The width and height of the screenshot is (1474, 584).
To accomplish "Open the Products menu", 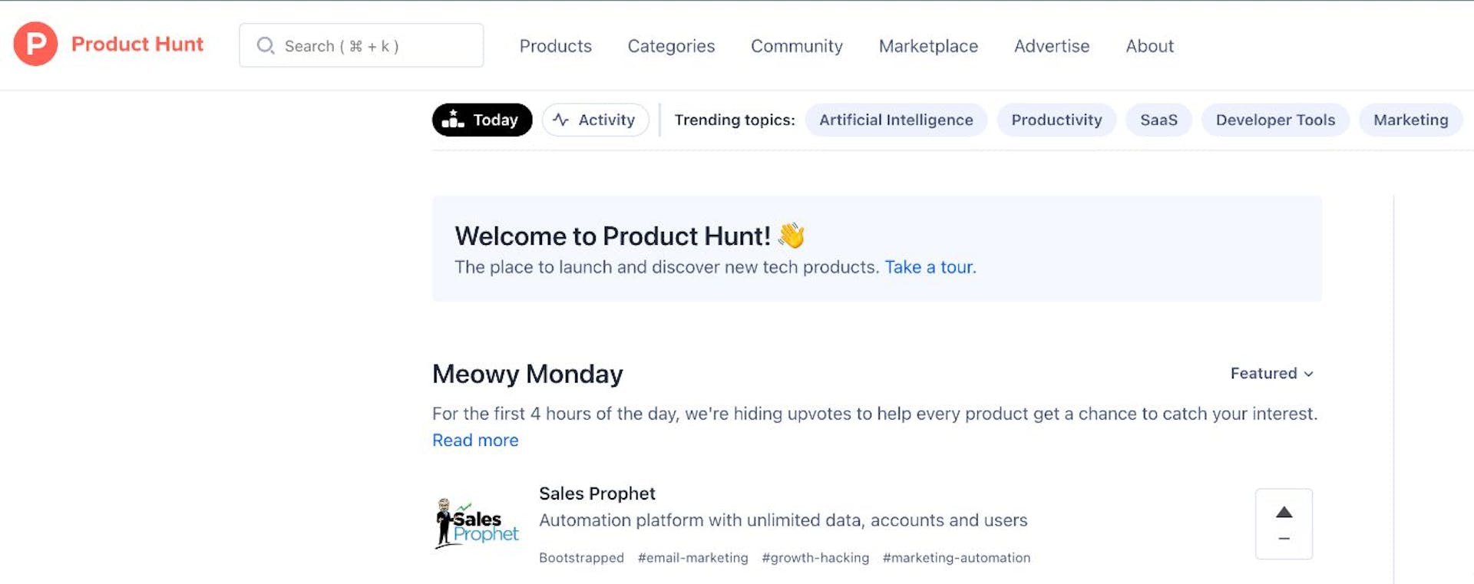I will [555, 46].
